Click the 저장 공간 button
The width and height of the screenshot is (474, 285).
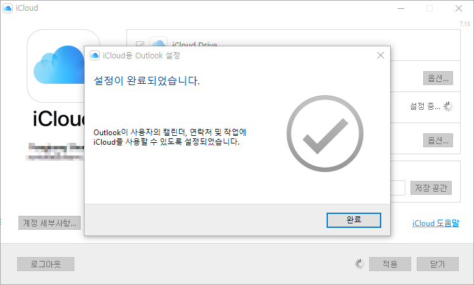431,188
